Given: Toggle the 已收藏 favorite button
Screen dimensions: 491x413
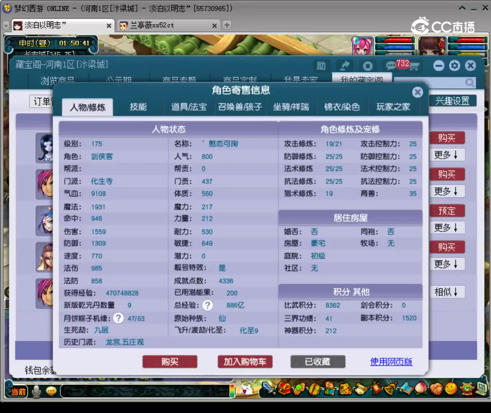Looking at the screenshot, I should (x=318, y=362).
